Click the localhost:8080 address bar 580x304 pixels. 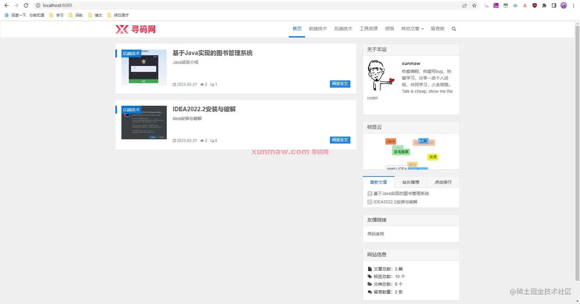tap(56, 5)
